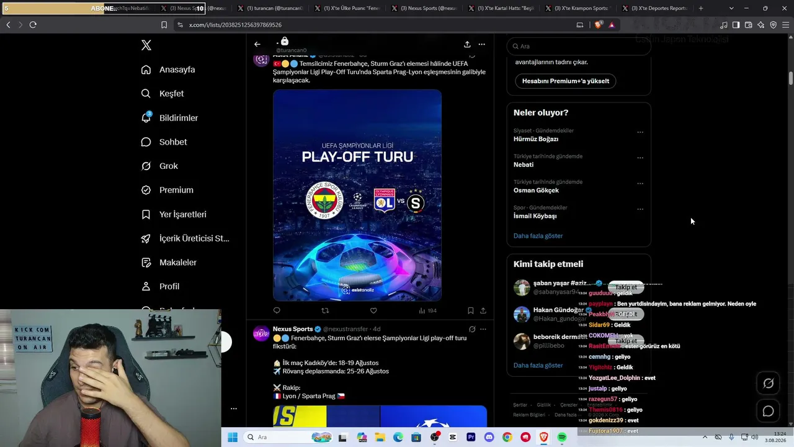The width and height of the screenshot is (794, 447).
Task: Open the tab search dropdown arrow
Action: (731, 9)
